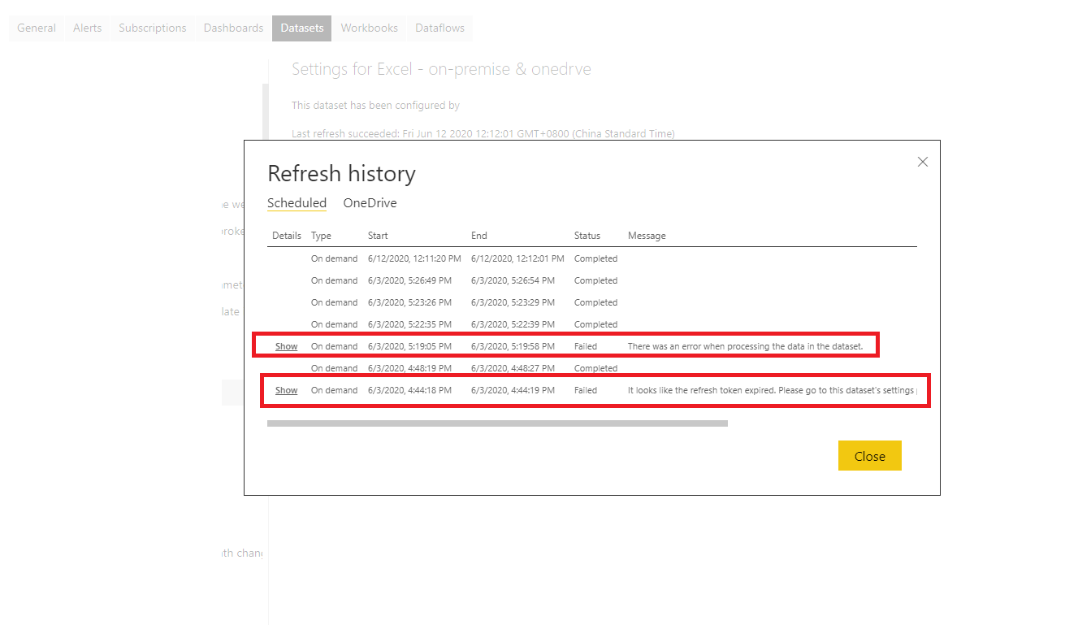
Task: Click the error processing data message
Action: coord(745,346)
